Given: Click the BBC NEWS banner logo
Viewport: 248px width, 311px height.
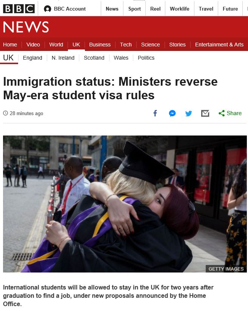Looking at the screenshot, I should click(26, 27).
